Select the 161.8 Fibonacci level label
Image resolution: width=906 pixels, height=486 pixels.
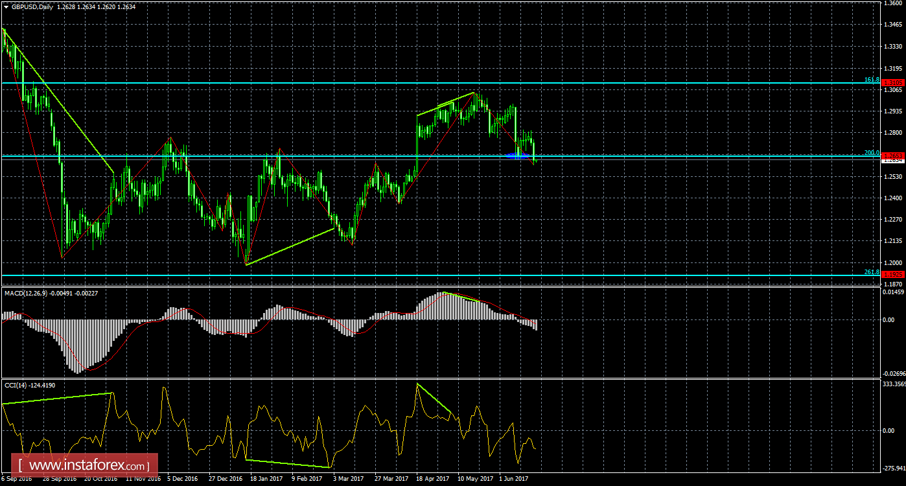point(872,80)
